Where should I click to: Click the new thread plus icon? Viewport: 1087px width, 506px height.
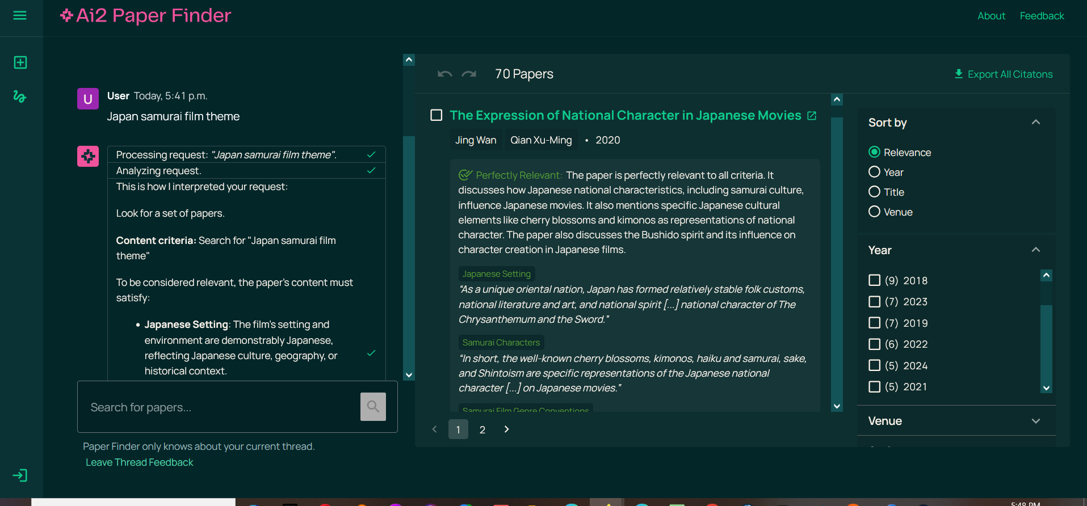click(x=20, y=62)
